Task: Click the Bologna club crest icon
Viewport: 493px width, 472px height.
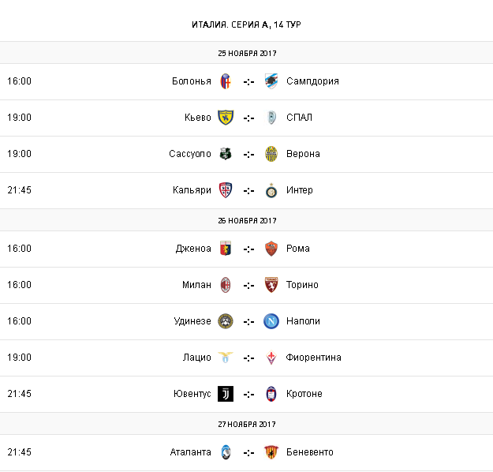Action: point(225,81)
